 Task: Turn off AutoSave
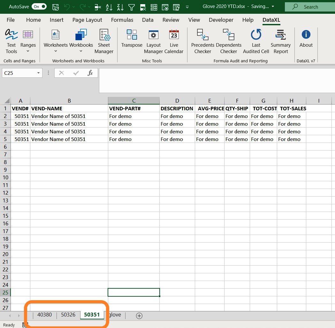coord(39,6)
